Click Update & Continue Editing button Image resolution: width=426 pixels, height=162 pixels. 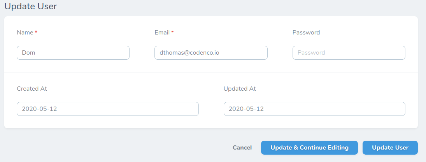point(309,148)
